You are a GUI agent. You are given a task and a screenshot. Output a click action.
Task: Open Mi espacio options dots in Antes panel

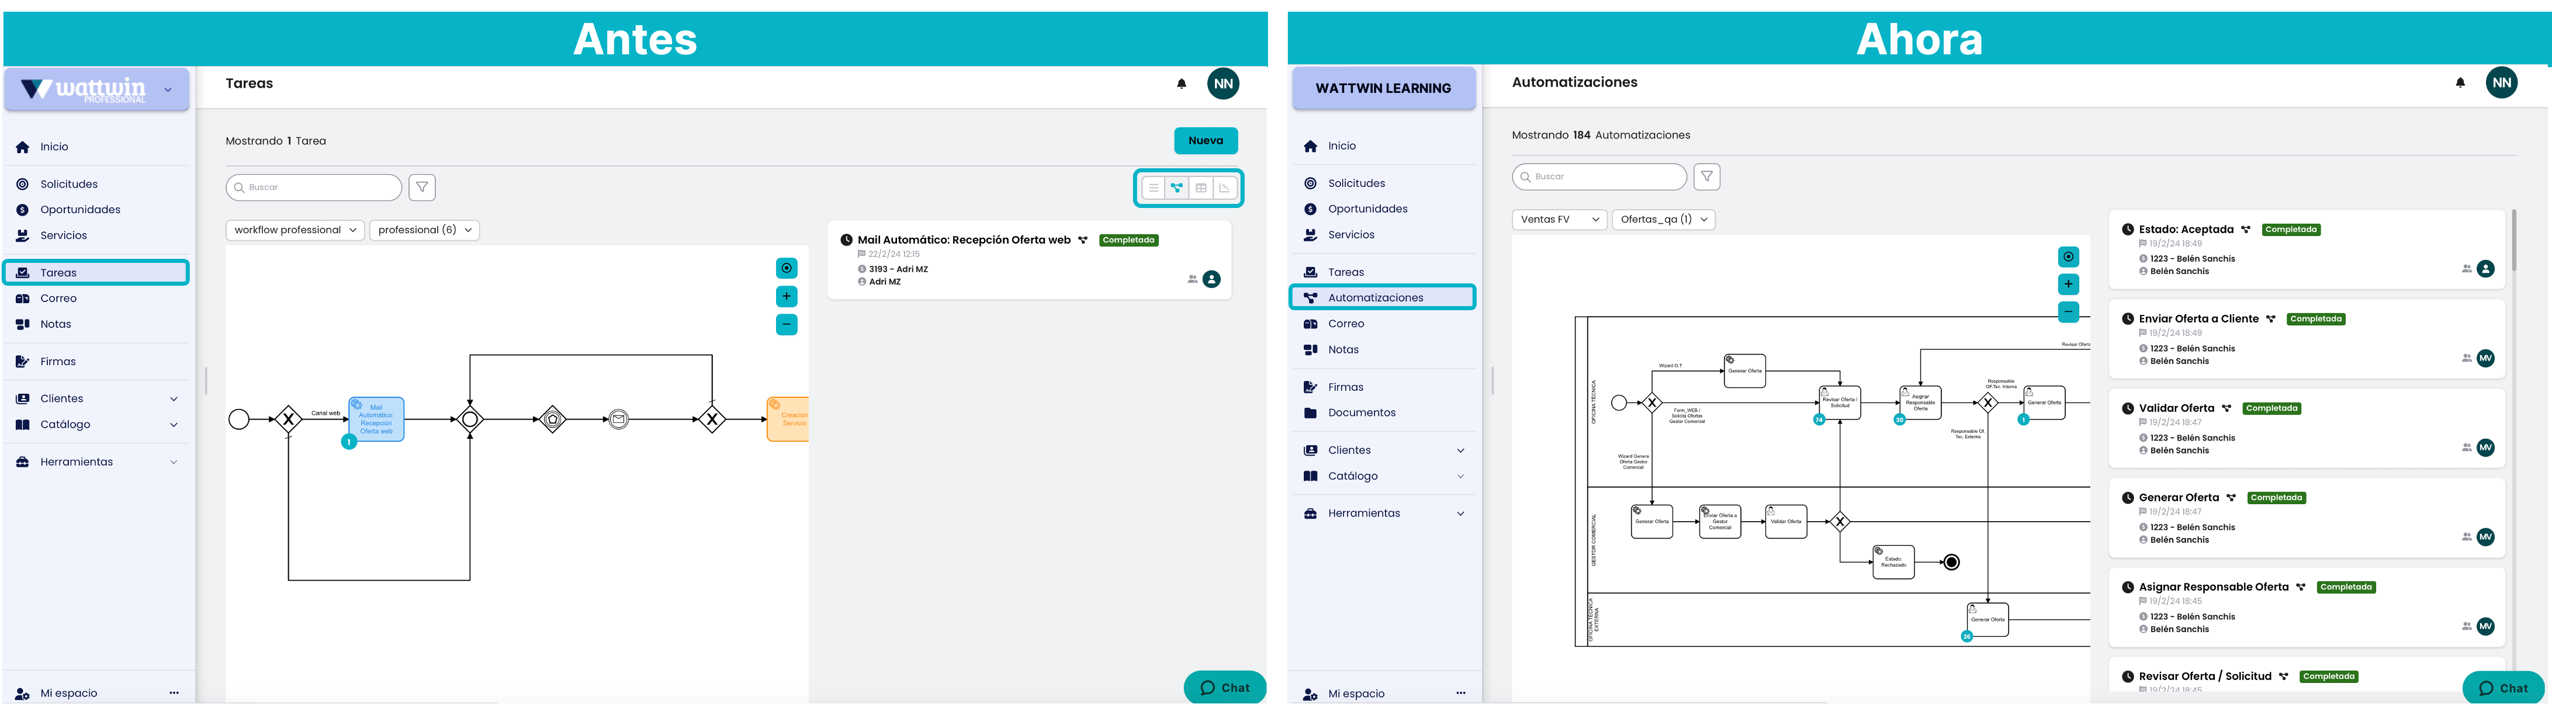(174, 693)
